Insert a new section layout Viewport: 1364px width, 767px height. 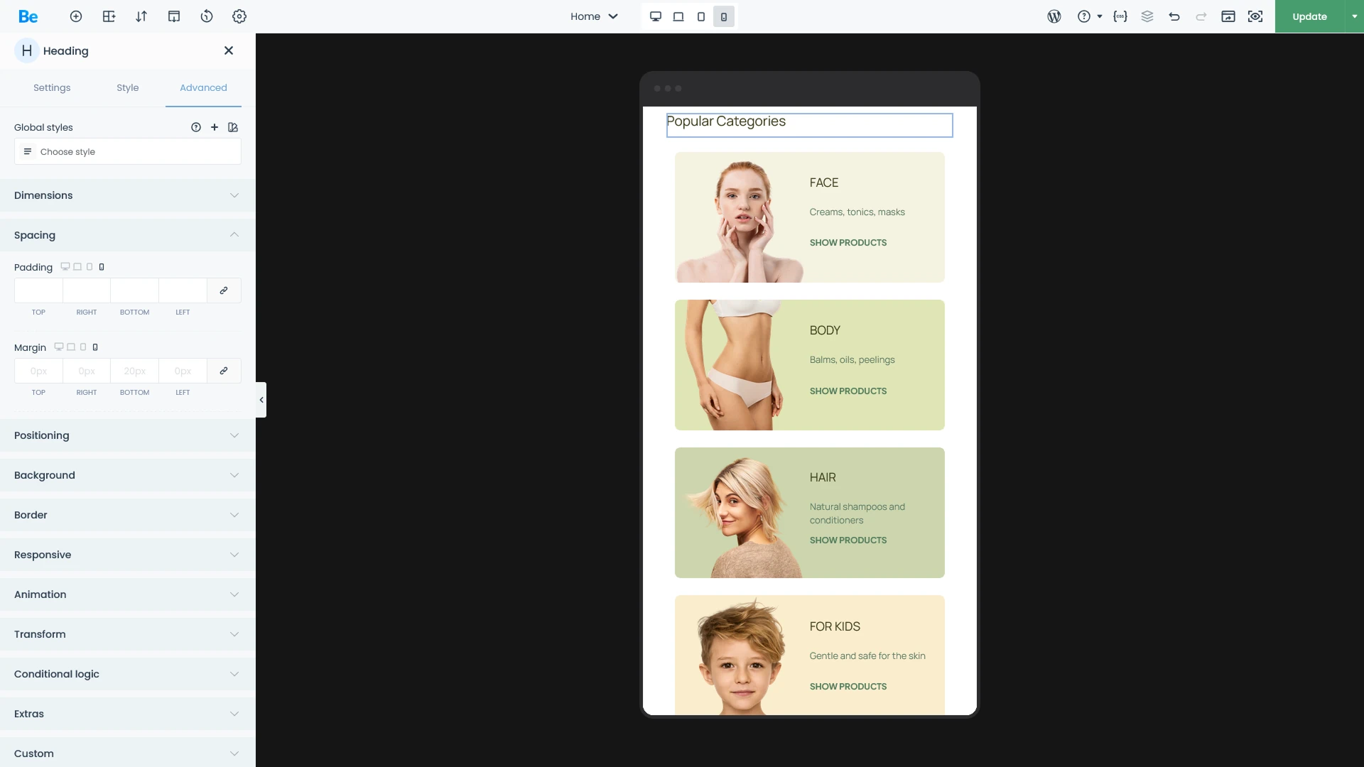click(109, 16)
